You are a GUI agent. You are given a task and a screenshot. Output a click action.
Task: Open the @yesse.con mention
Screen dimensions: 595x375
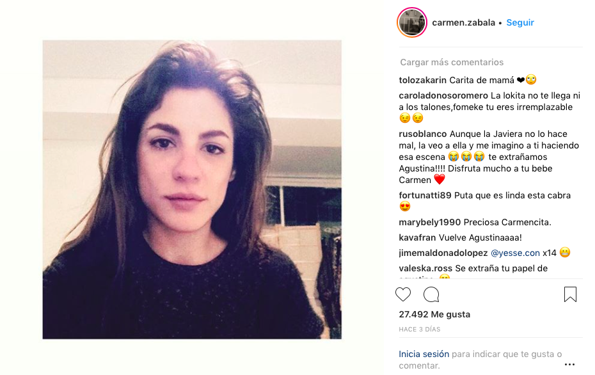[x=515, y=253]
